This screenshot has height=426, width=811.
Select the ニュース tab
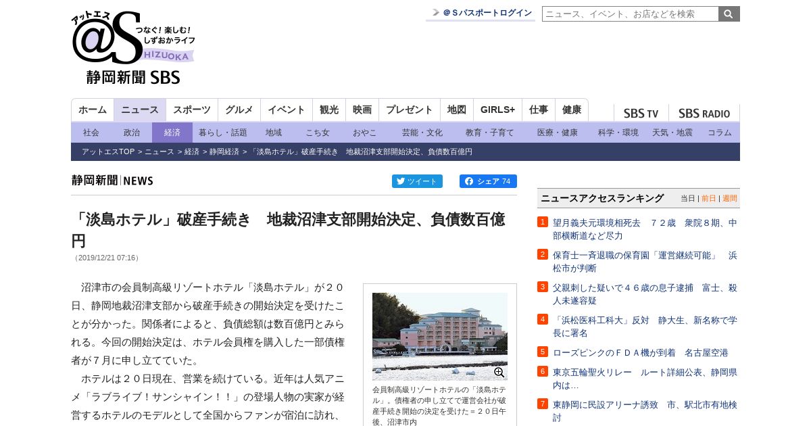[140, 110]
